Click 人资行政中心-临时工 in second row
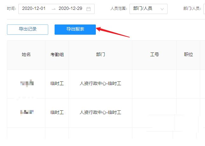The width and height of the screenshot is (205, 146). 100,112
